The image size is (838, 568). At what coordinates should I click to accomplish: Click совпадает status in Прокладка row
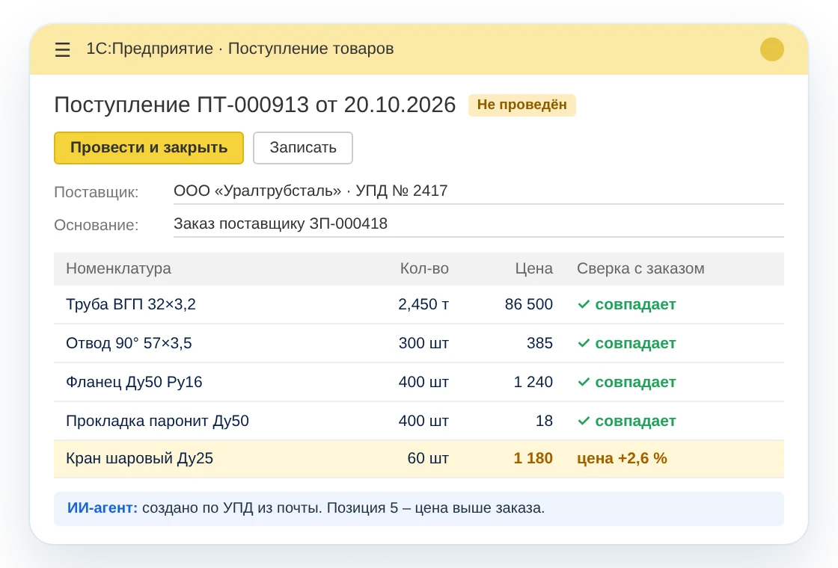click(627, 422)
